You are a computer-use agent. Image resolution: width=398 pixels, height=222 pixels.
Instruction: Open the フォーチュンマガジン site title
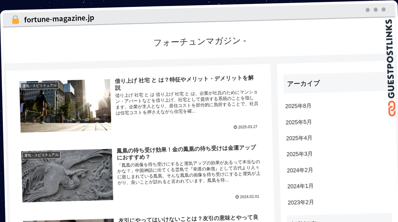(200, 42)
